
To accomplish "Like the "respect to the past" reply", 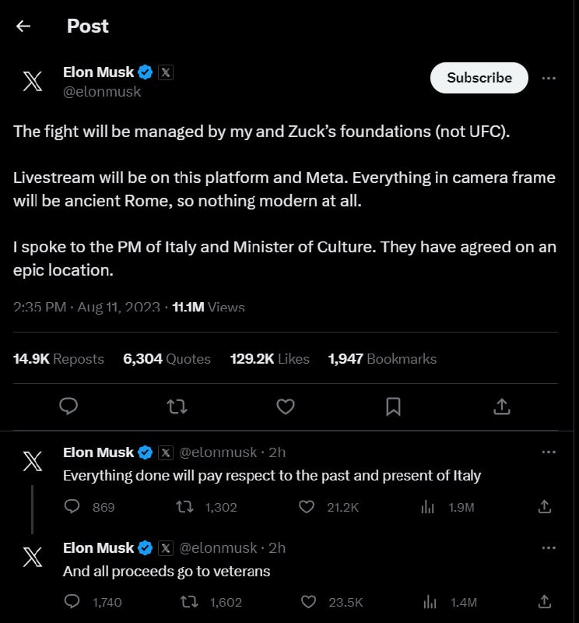I will [307, 507].
